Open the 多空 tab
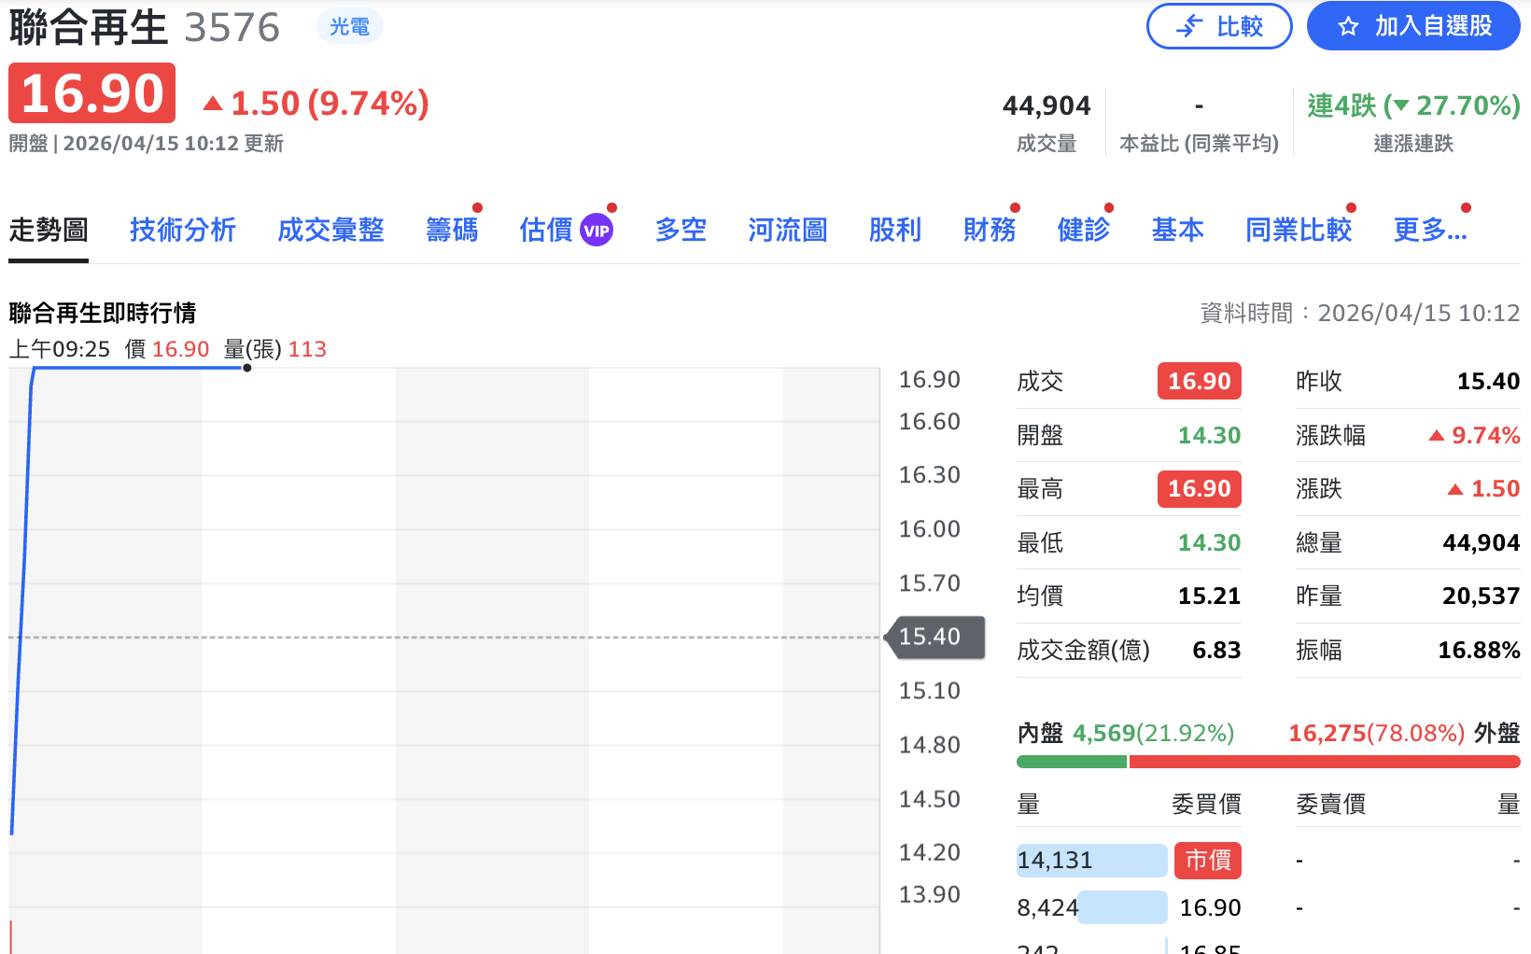The width and height of the screenshot is (1531, 954). click(681, 230)
